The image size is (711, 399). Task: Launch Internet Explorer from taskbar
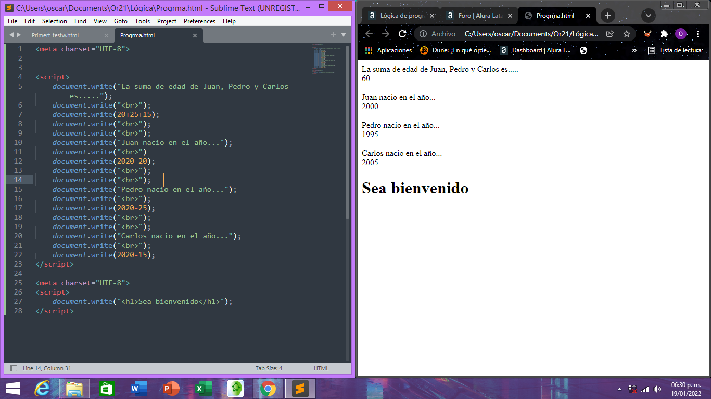pos(43,389)
